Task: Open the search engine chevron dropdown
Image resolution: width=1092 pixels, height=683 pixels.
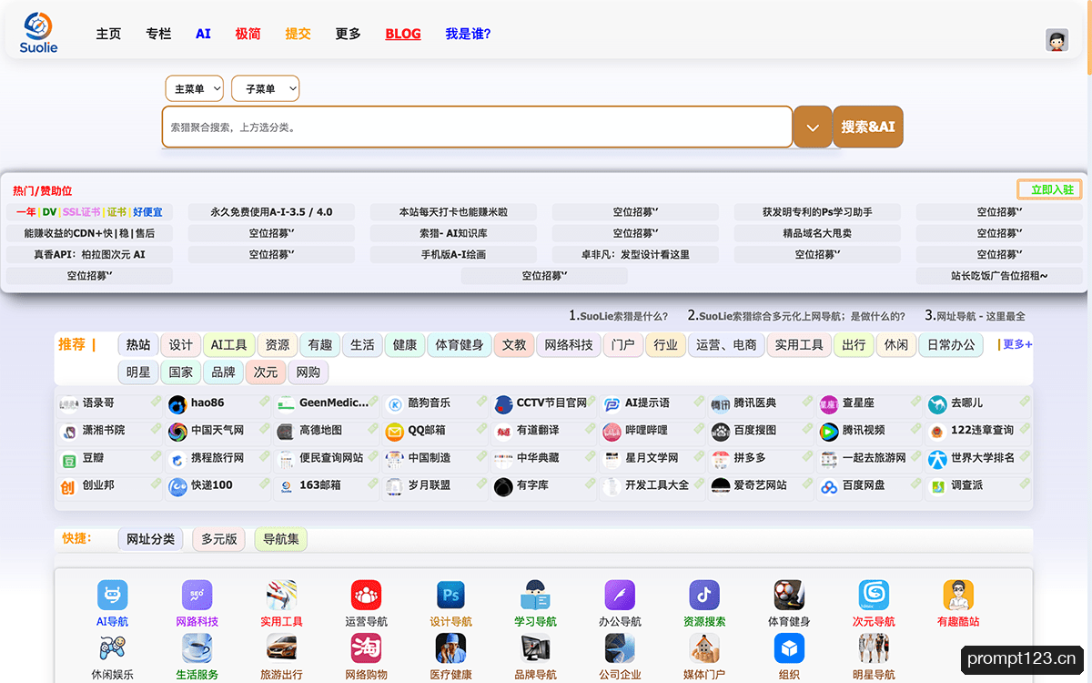Action: click(813, 127)
